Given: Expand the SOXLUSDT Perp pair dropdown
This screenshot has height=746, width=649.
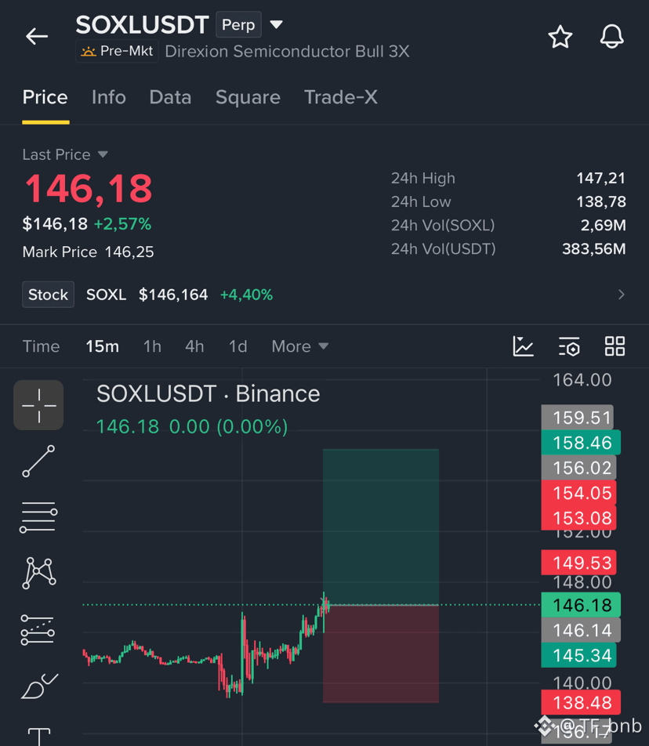Looking at the screenshot, I should click(276, 24).
